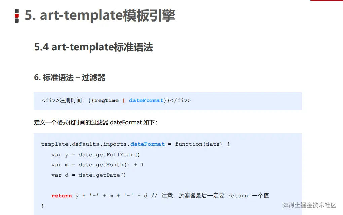
Task: Click "template.defaults.imports" in the code block
Action: [85, 144]
